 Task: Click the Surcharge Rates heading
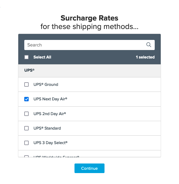89,18
